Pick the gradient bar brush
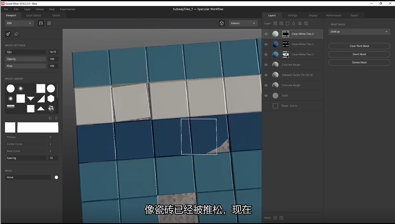Screen dimensions: 395x224 click(x=11, y=107)
